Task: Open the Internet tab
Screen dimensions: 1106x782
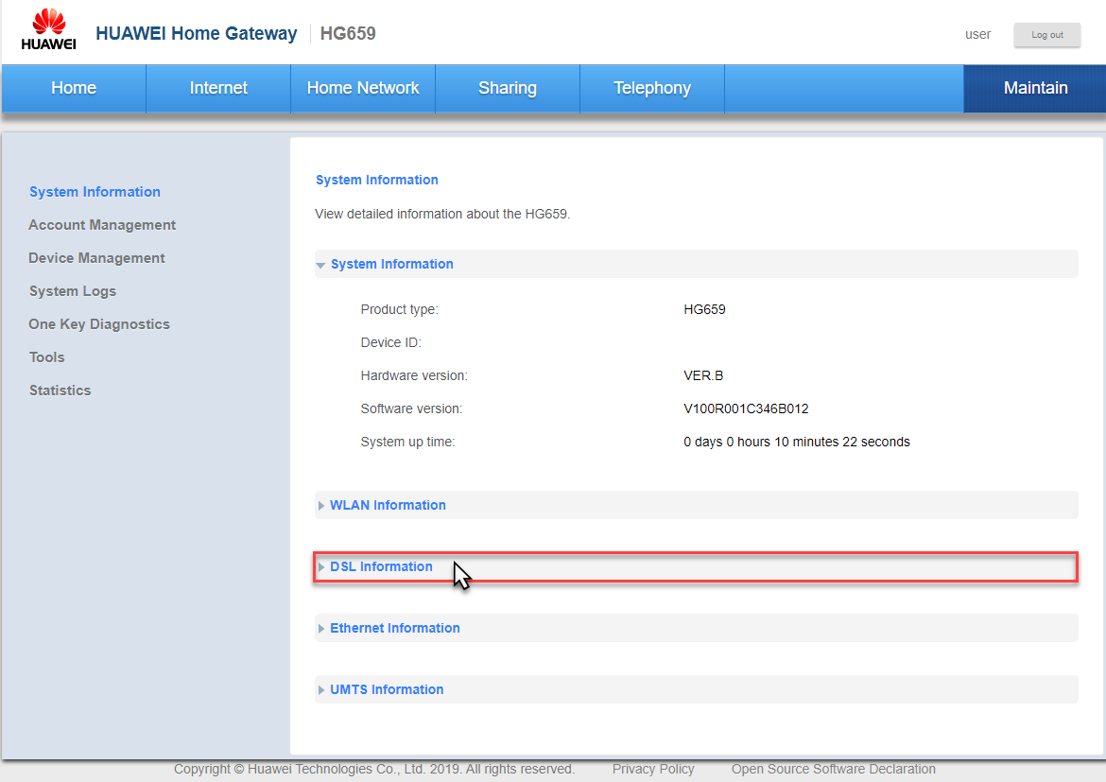Action: (218, 88)
